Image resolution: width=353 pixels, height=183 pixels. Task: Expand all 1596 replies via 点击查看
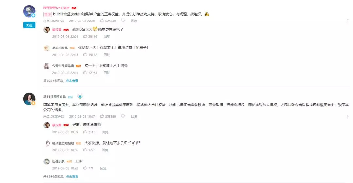click(x=72, y=176)
